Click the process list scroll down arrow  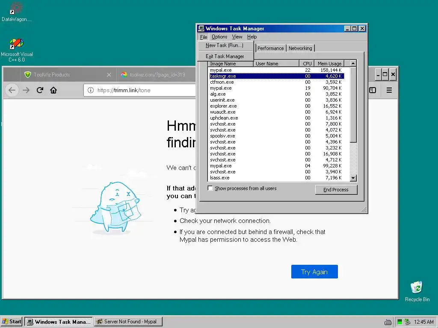coord(353,178)
